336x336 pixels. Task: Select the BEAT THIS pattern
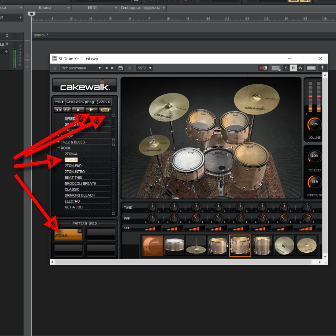pos(73,178)
